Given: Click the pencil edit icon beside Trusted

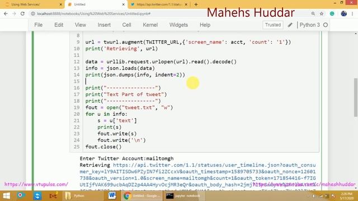Looking at the screenshot, I should 290,25.
